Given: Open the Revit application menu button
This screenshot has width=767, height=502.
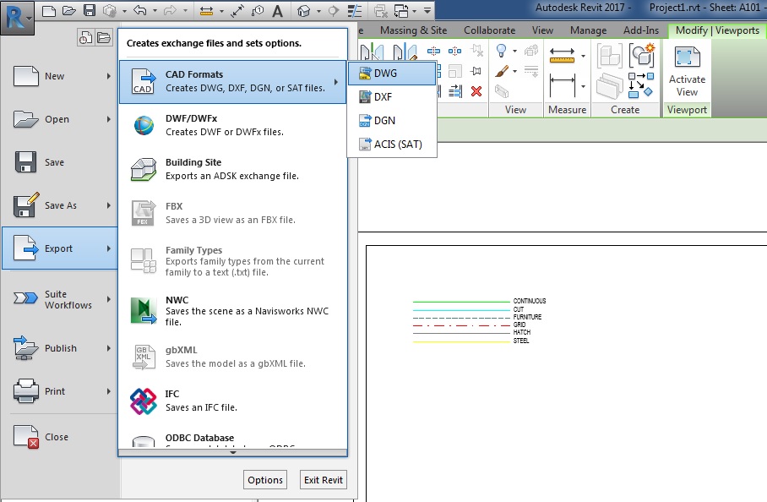Looking at the screenshot, I should (x=18, y=18).
